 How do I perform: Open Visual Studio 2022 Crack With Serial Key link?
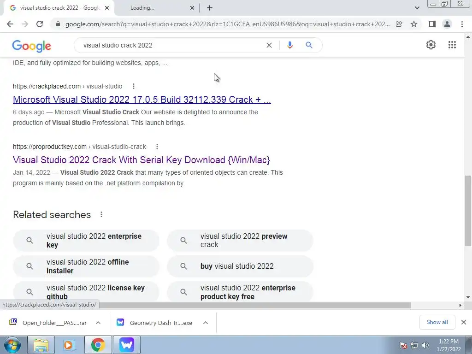tap(142, 160)
